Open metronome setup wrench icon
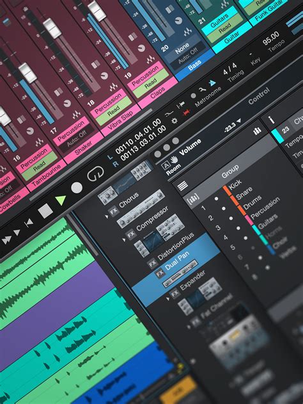303x404 pixels. click(x=202, y=89)
